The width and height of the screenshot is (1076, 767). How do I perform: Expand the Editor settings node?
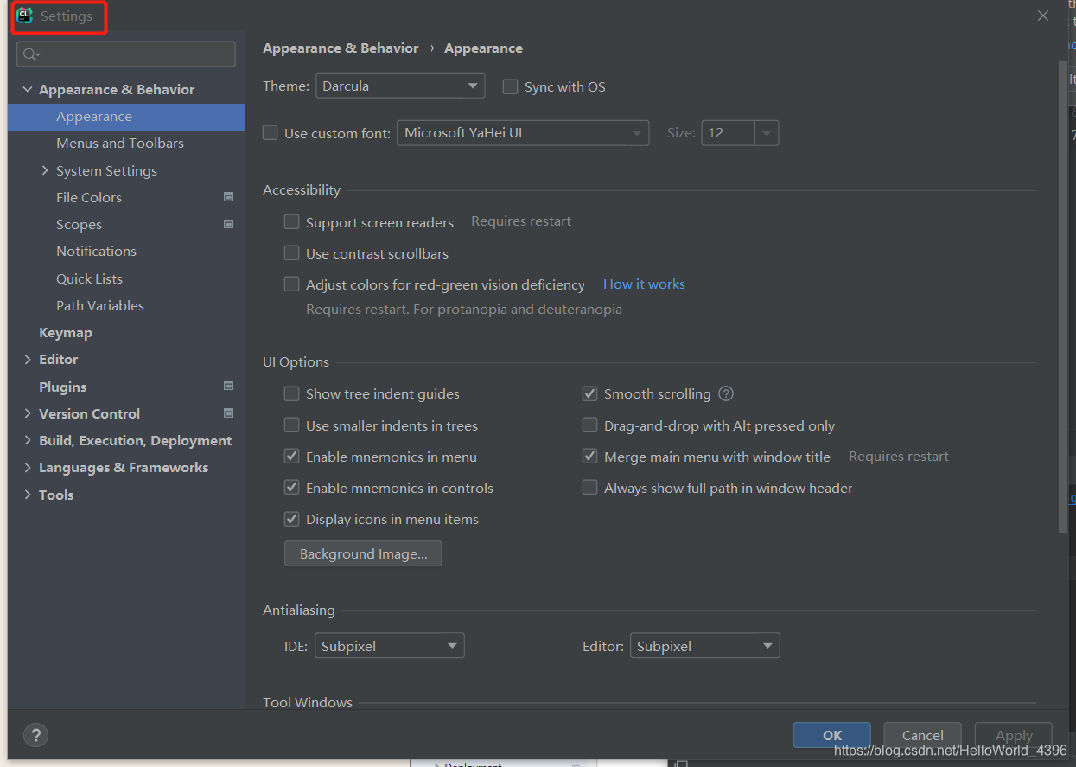tap(28, 359)
